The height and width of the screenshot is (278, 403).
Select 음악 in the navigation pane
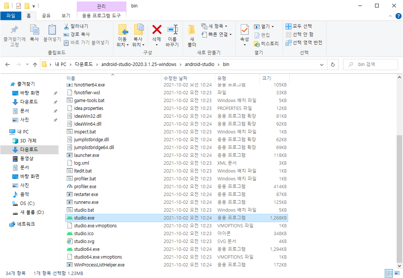coord(24,195)
